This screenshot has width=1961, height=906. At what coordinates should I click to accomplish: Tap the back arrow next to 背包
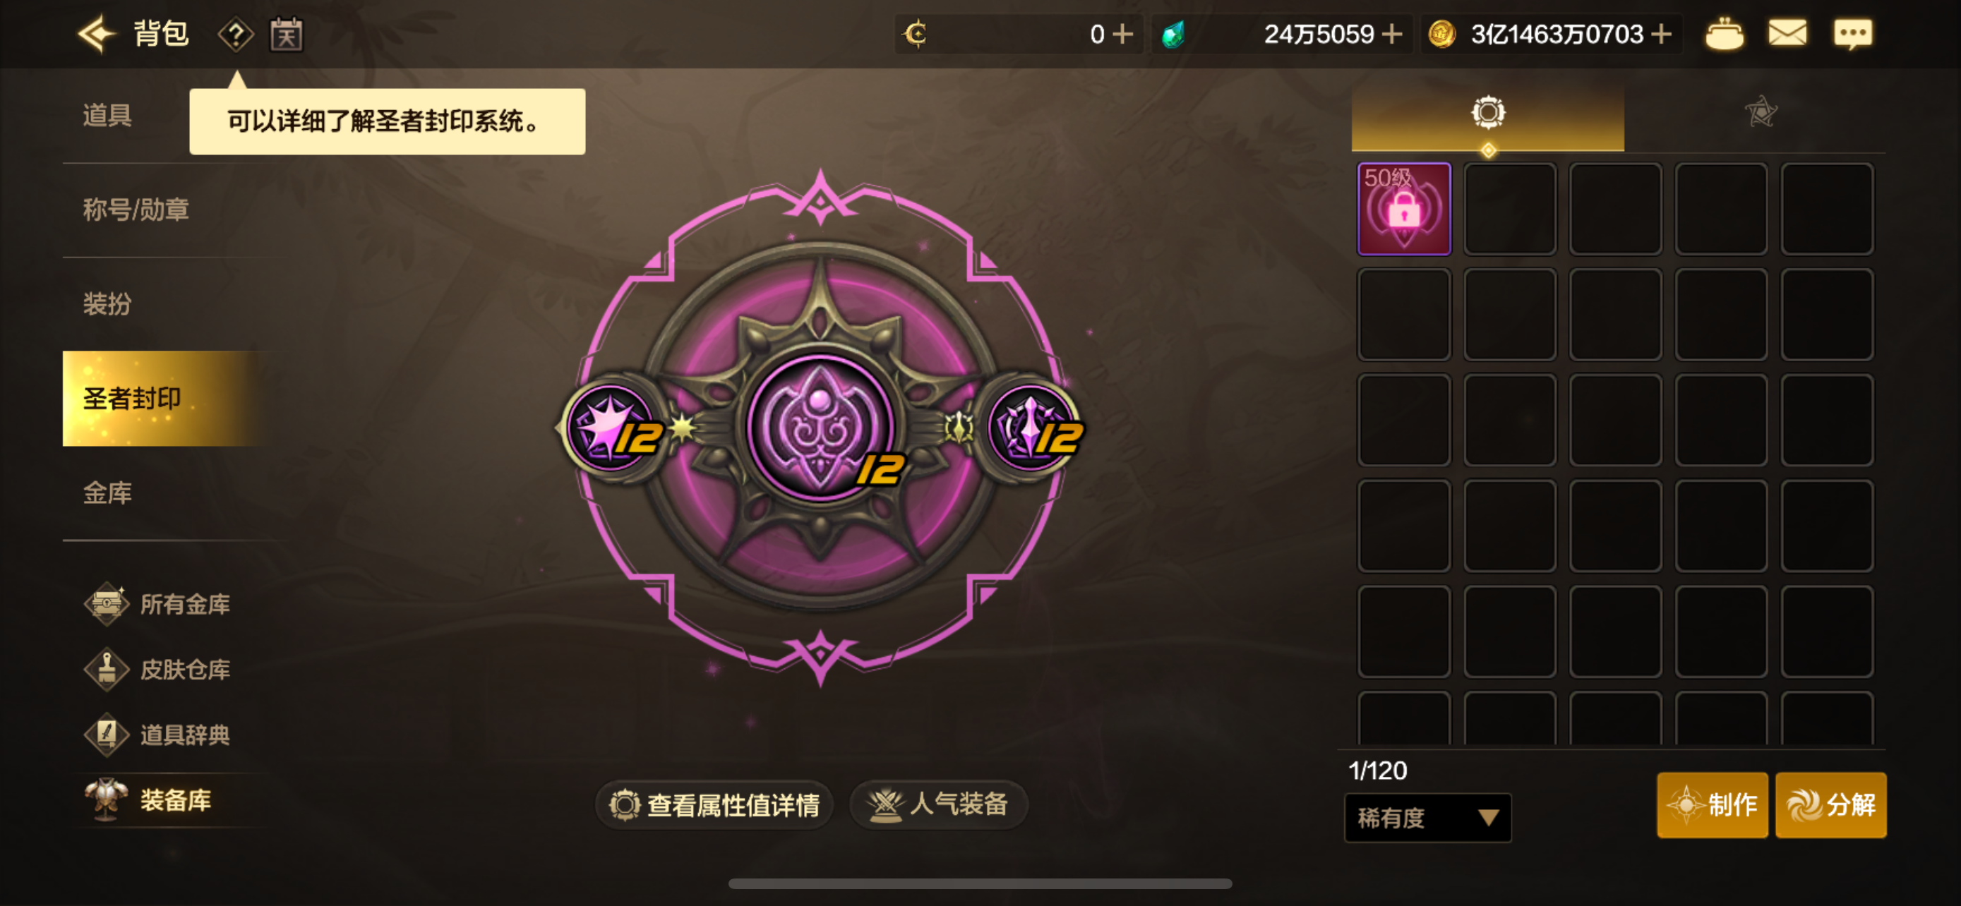pyautogui.click(x=96, y=35)
